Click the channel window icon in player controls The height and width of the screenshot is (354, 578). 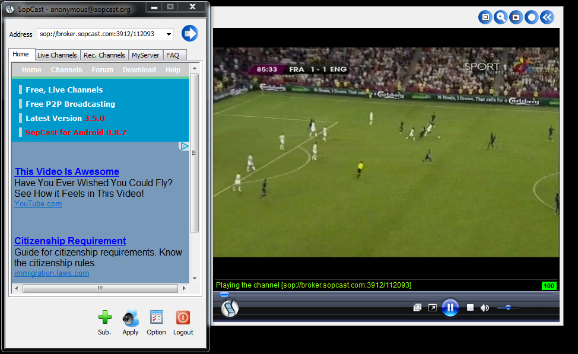click(x=417, y=307)
